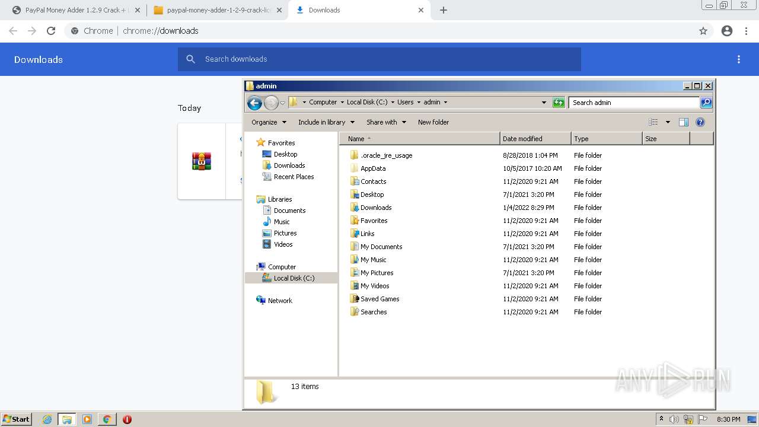Image resolution: width=759 pixels, height=427 pixels.
Task: Click the Chrome taskbar icon
Action: click(x=107, y=419)
